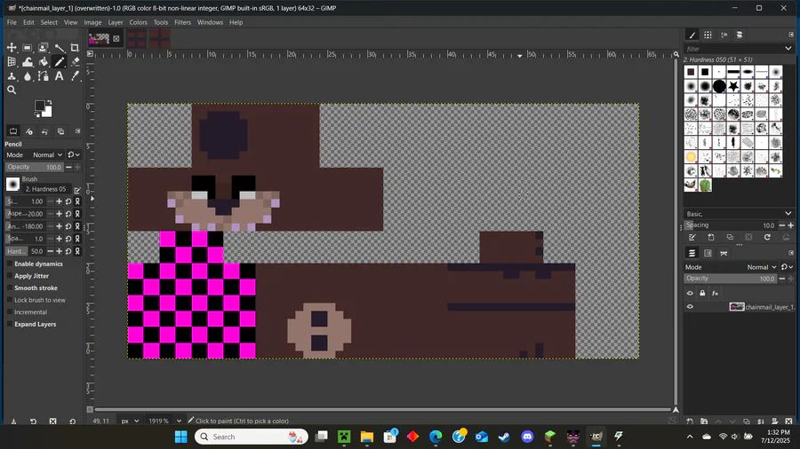
Task: Select the Fuzzy Select wand tool
Action: click(x=60, y=48)
